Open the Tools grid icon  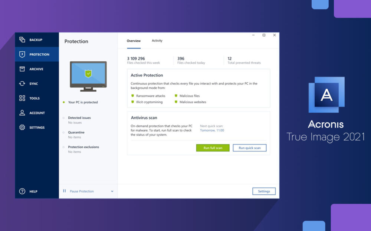pyautogui.click(x=22, y=98)
